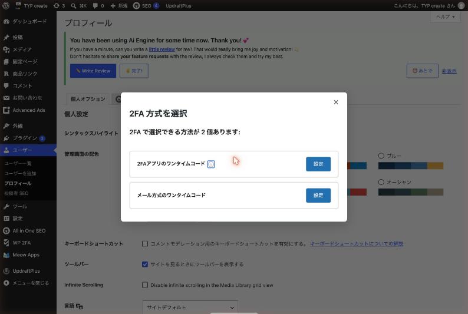Open comments bubble icon in admin bar
The image size is (468, 314).
pos(95,6)
